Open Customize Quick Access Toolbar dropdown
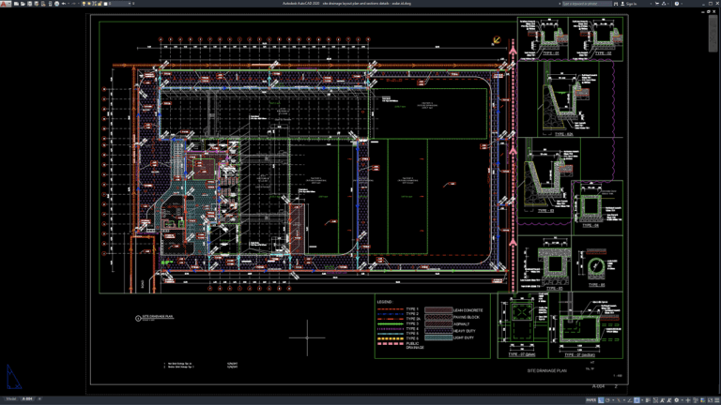Image resolution: width=721 pixels, height=405 pixels. [133, 4]
